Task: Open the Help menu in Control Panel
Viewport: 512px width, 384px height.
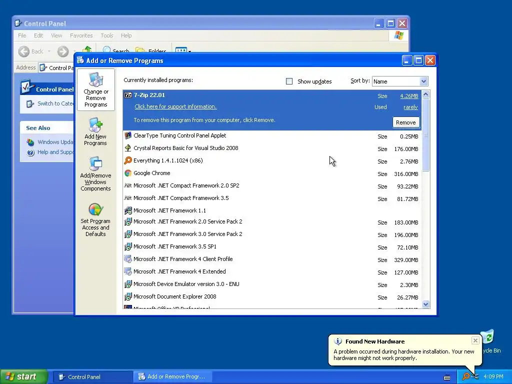Action: [126, 35]
